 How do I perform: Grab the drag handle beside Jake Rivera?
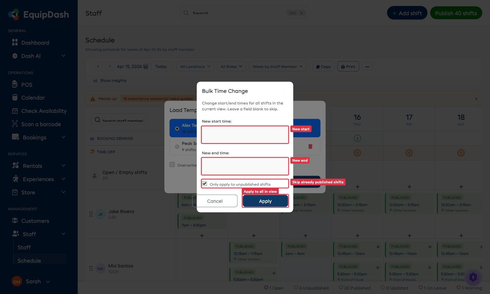click(91, 214)
